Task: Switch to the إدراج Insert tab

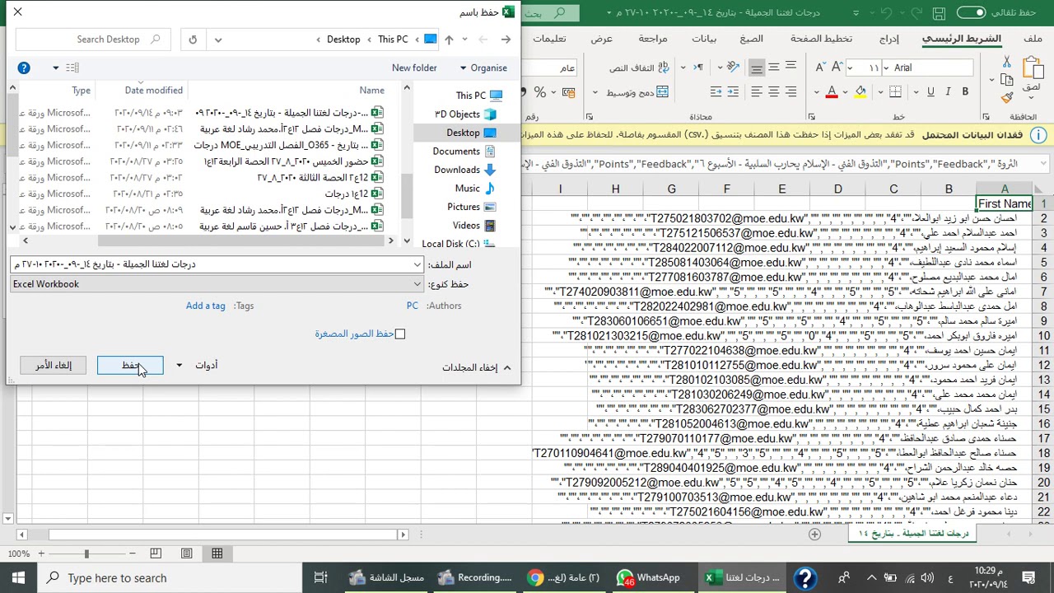Action: (x=888, y=39)
